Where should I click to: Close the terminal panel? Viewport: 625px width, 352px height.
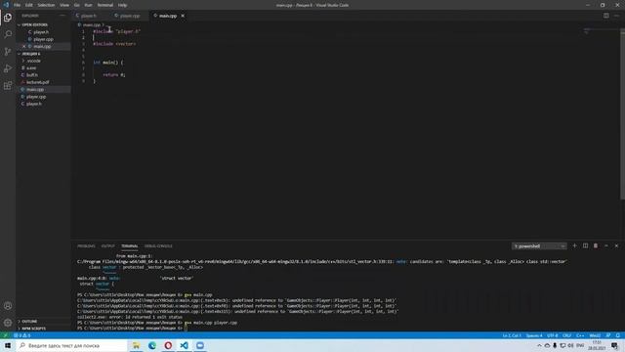pyautogui.click(x=616, y=245)
